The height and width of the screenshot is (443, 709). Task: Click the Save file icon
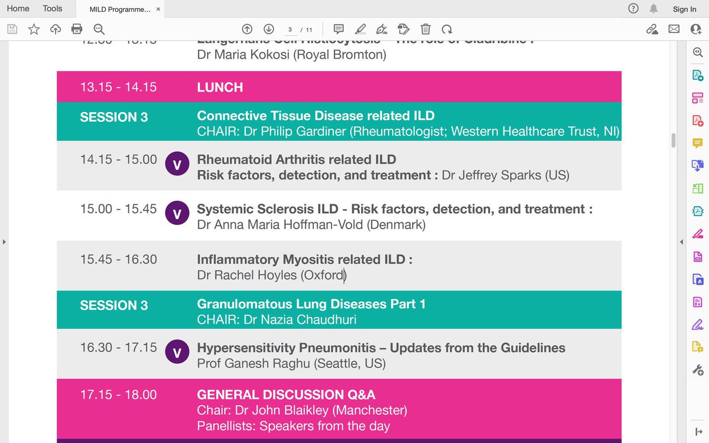[x=12, y=29]
